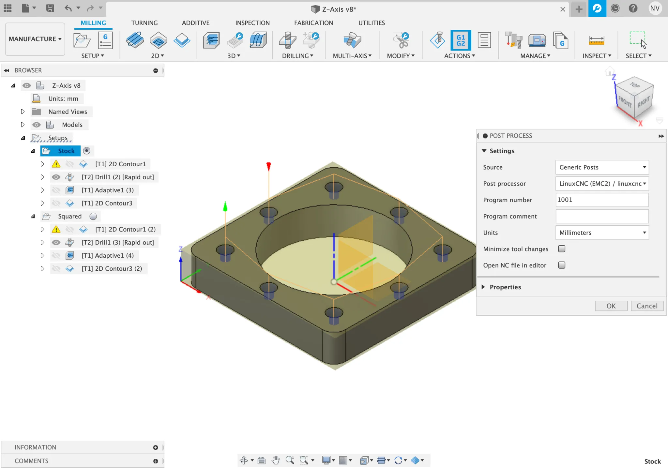668x468 pixels.
Task: Open the Tool Library icon in Manage
Action: [513, 40]
